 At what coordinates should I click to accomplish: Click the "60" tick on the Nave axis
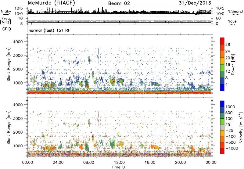[218, 18]
